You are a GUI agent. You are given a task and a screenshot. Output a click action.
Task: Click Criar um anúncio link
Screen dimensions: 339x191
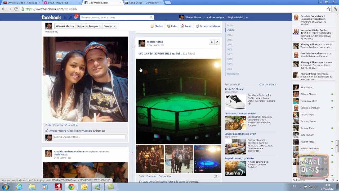click(268, 85)
